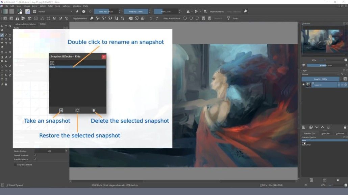
Task: Click ToggleAssistant button
Action: (x=80, y=19)
